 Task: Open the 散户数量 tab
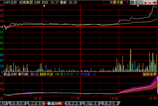pyautogui.click(x=91, y=103)
